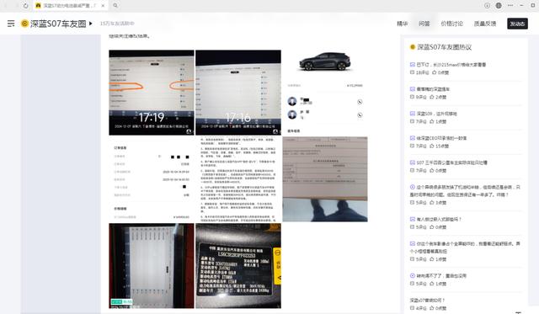Expand the arrow next to 深蓝S07车友圈 title
The image size is (539, 314).
point(91,24)
